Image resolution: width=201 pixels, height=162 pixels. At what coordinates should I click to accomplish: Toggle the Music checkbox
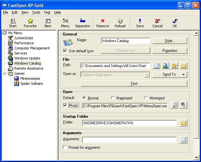click(65, 105)
